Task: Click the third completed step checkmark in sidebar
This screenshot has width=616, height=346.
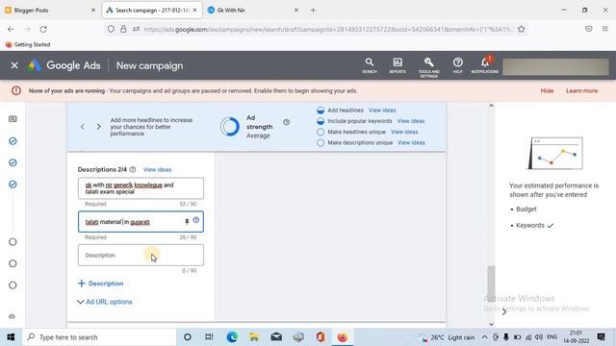Action: tap(13, 184)
